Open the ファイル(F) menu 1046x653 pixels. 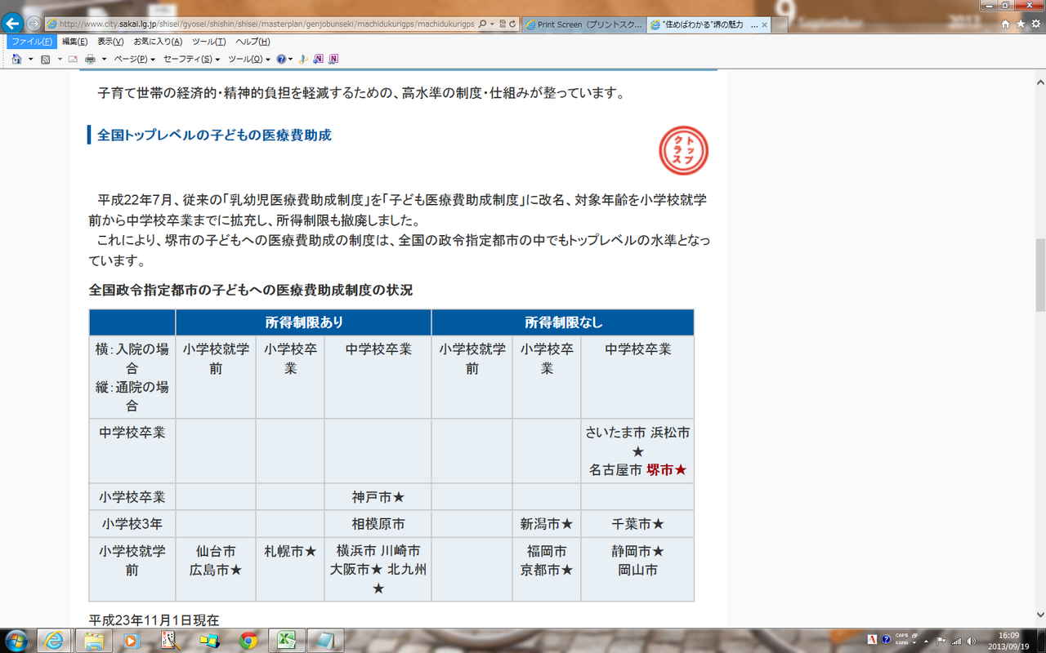32,42
